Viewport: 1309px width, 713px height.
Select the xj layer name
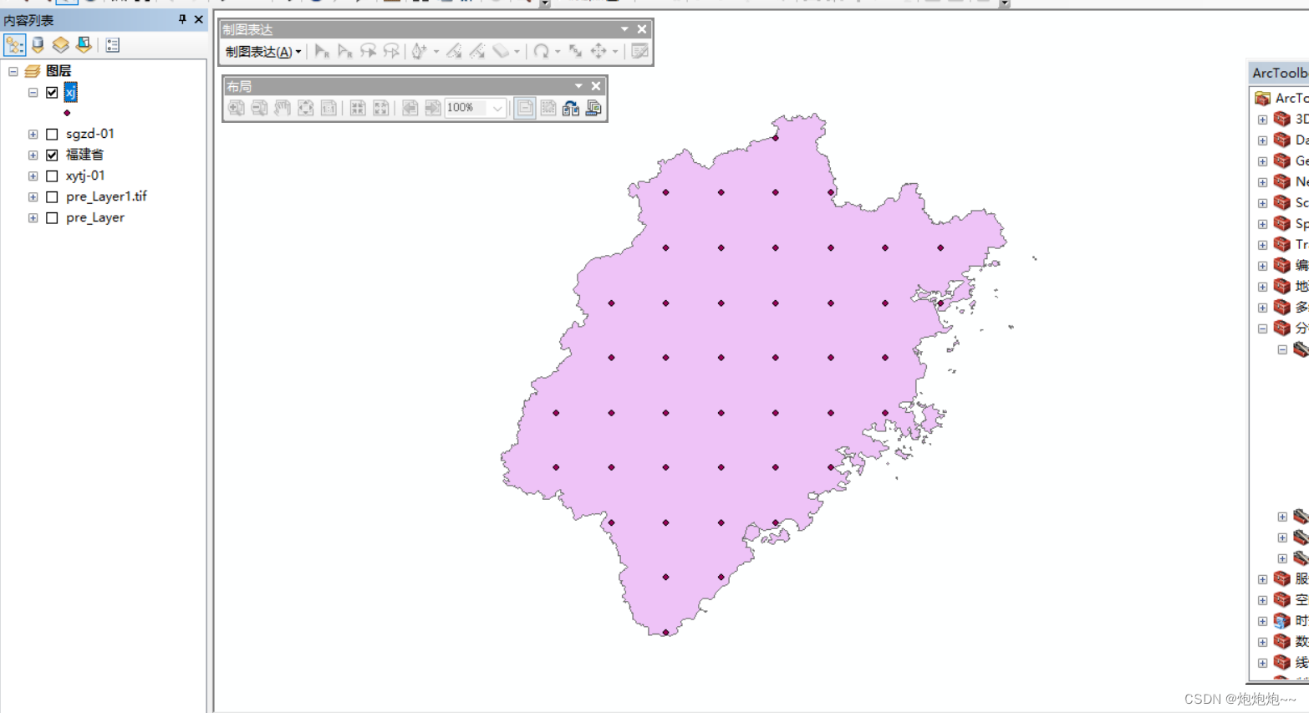click(70, 93)
